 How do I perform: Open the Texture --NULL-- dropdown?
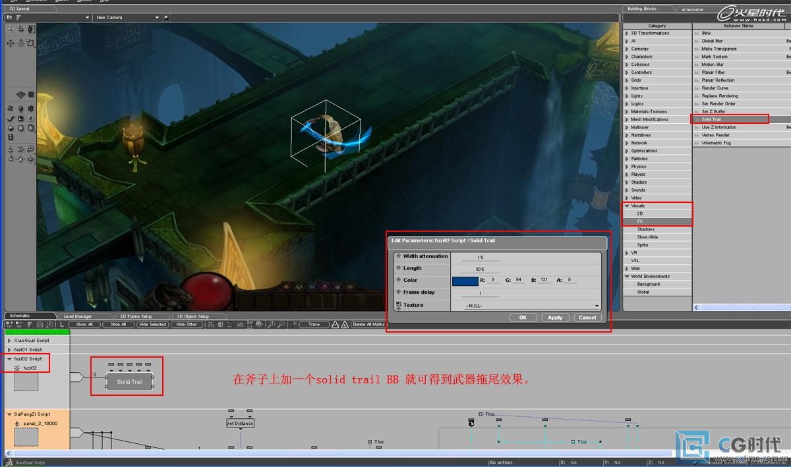pyautogui.click(x=597, y=306)
